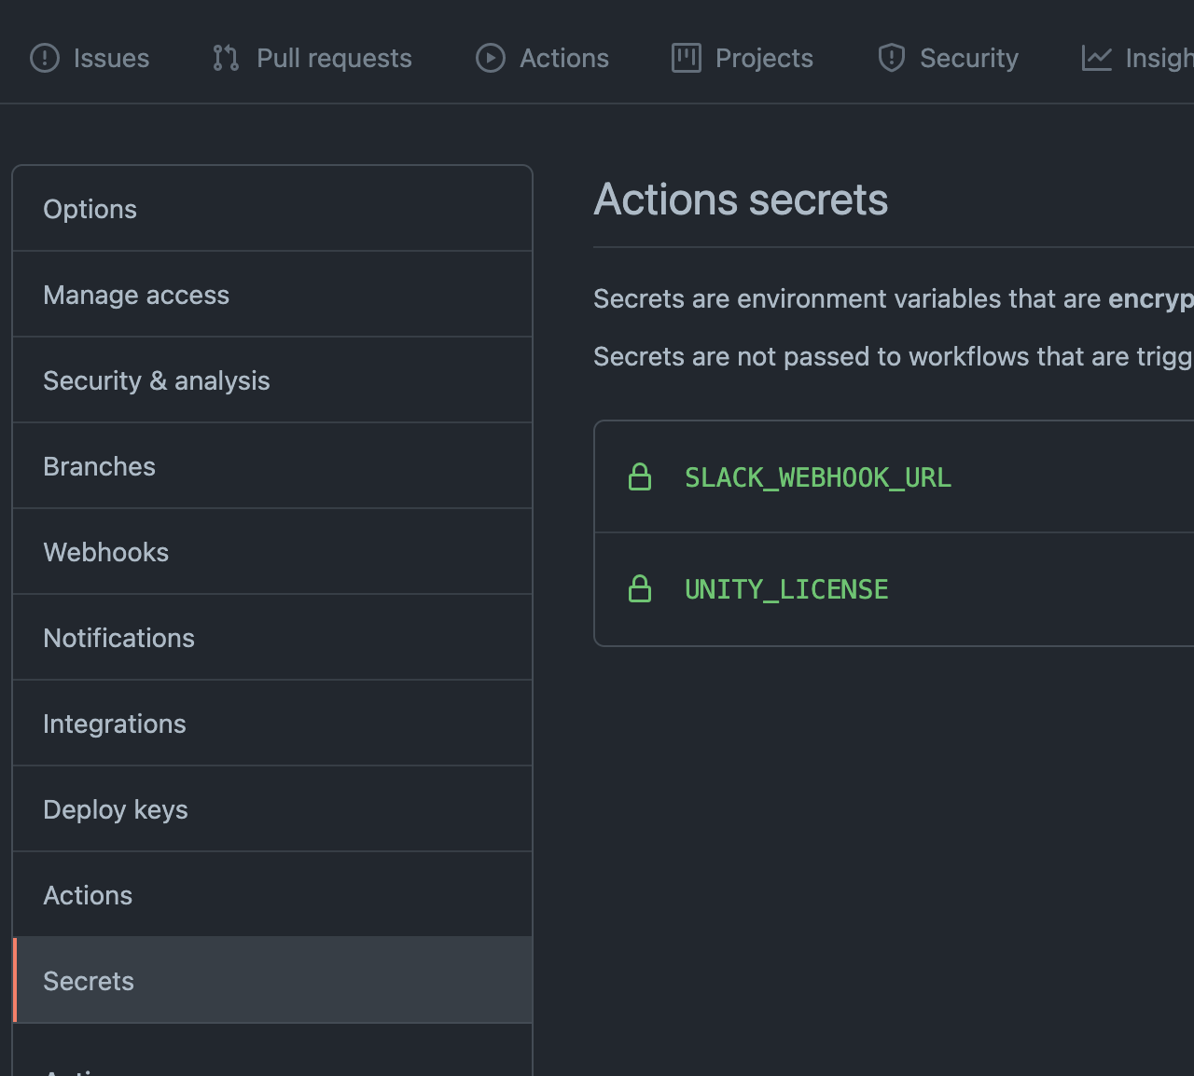Click the Insights graph icon
The width and height of the screenshot is (1194, 1076).
click(x=1096, y=58)
